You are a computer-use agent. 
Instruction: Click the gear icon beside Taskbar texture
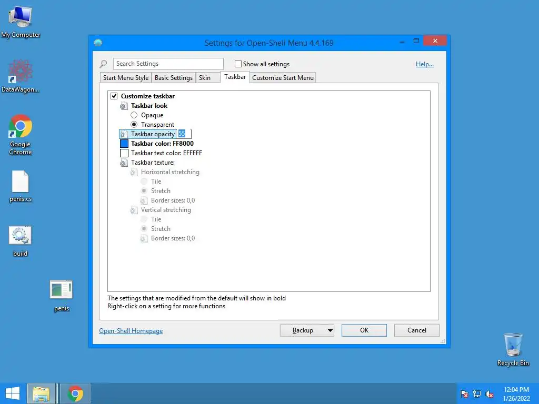pos(123,163)
